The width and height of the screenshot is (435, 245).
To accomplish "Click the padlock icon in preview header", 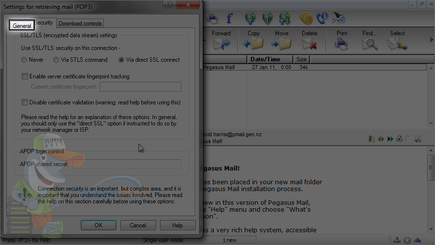I will (399, 139).
